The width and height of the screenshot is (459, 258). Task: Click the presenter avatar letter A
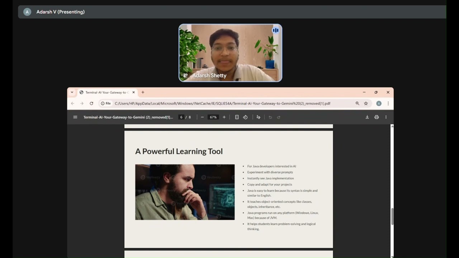click(27, 12)
